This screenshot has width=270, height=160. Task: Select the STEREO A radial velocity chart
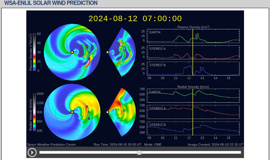(x=193, y=112)
